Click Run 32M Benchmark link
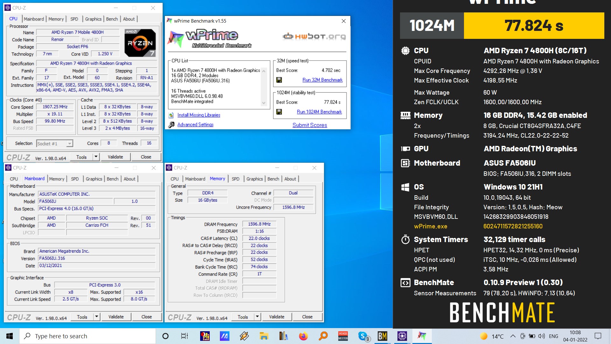 [322, 80]
